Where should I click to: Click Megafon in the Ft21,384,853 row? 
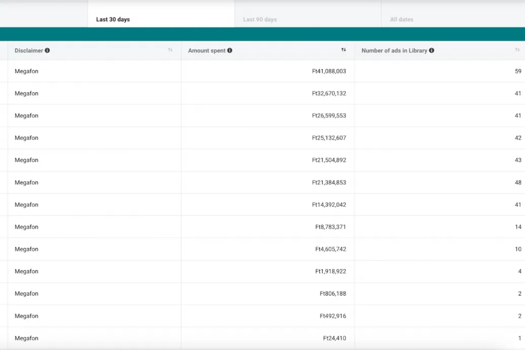point(26,183)
